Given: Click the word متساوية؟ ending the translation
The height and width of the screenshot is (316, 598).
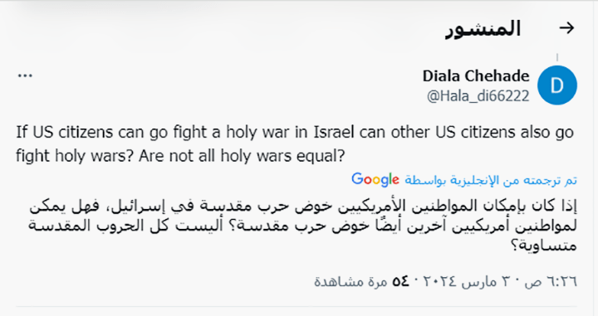Looking at the screenshot, I should click(x=544, y=246).
